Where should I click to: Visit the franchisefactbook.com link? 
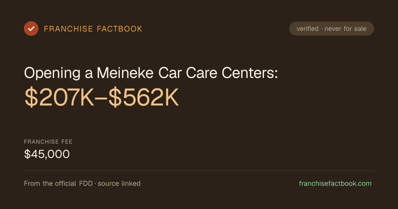coord(335,183)
